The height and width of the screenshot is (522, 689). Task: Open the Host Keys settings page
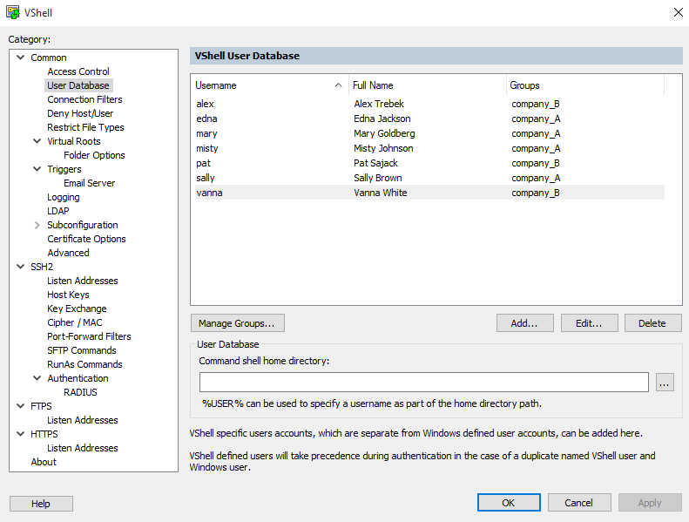point(68,295)
